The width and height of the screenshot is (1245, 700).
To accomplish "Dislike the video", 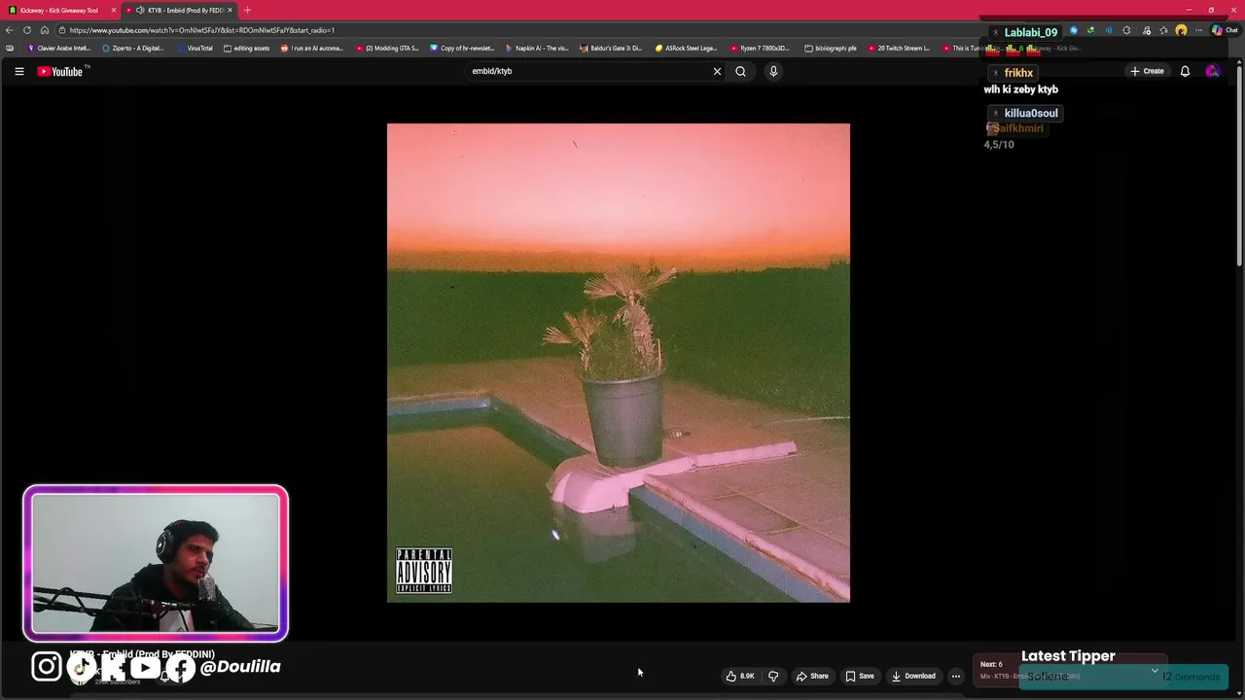I will point(773,676).
